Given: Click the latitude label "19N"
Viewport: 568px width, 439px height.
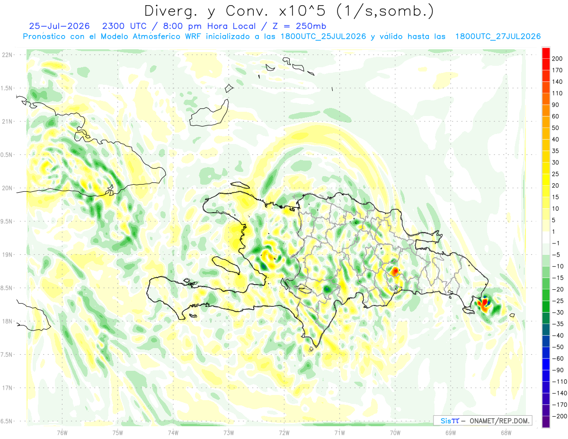Looking at the screenshot, I should [x=8, y=255].
